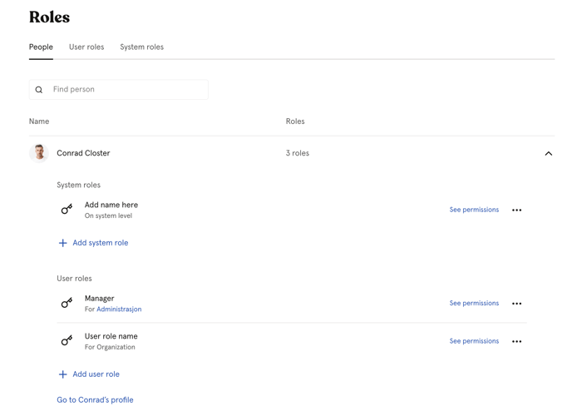
Task: Open the Administrasjon link
Action: (x=119, y=310)
